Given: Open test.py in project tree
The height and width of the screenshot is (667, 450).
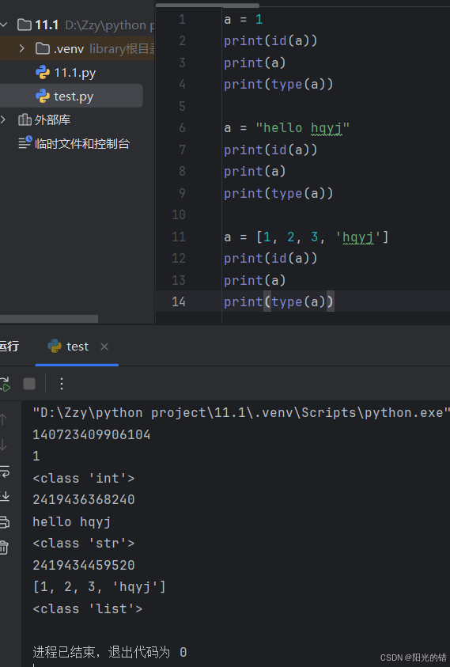Looking at the screenshot, I should (x=74, y=97).
